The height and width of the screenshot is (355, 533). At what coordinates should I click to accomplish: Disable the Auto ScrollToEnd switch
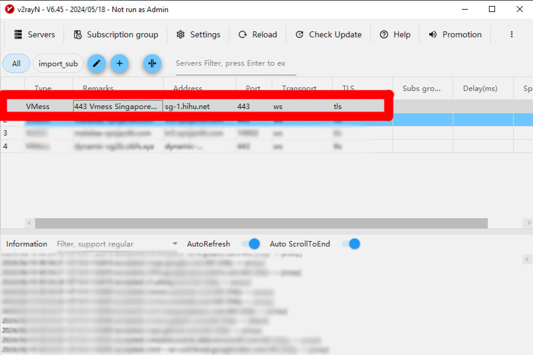(x=351, y=244)
